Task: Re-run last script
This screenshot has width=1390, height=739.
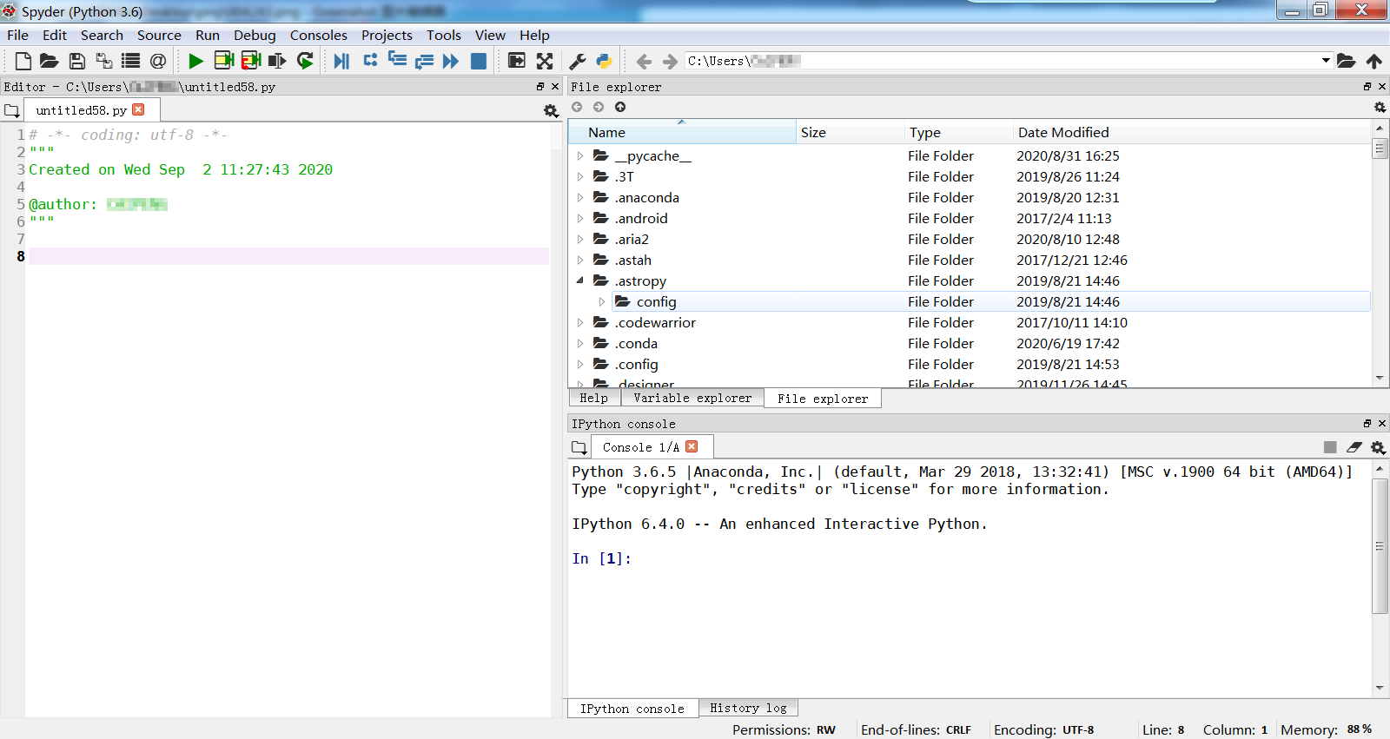Action: click(x=305, y=61)
